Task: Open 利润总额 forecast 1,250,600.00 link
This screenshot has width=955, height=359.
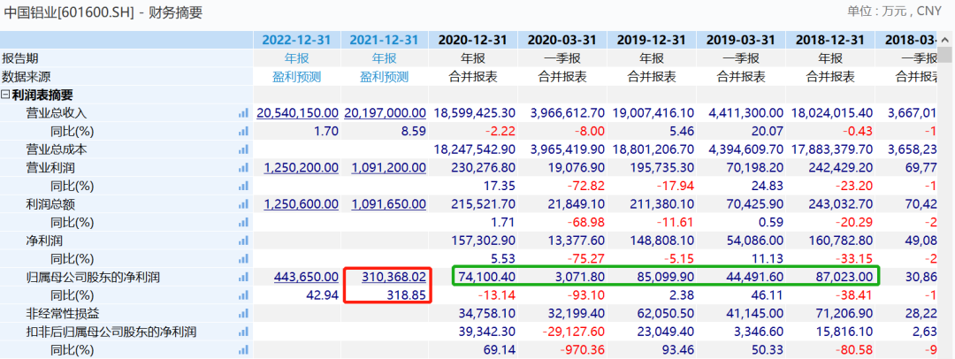Action: (301, 204)
